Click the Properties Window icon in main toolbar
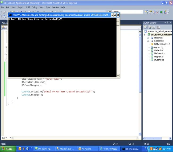Viewport: 173px width, 152px height. (150, 12)
